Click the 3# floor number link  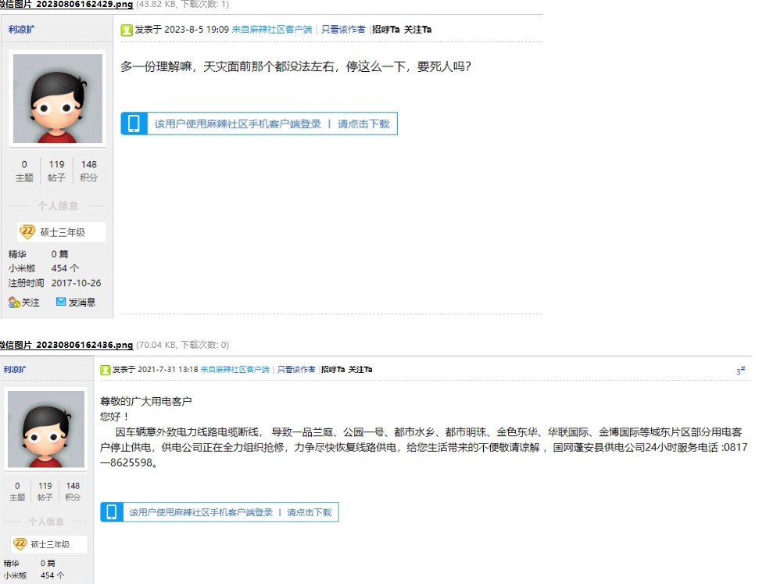tap(740, 371)
